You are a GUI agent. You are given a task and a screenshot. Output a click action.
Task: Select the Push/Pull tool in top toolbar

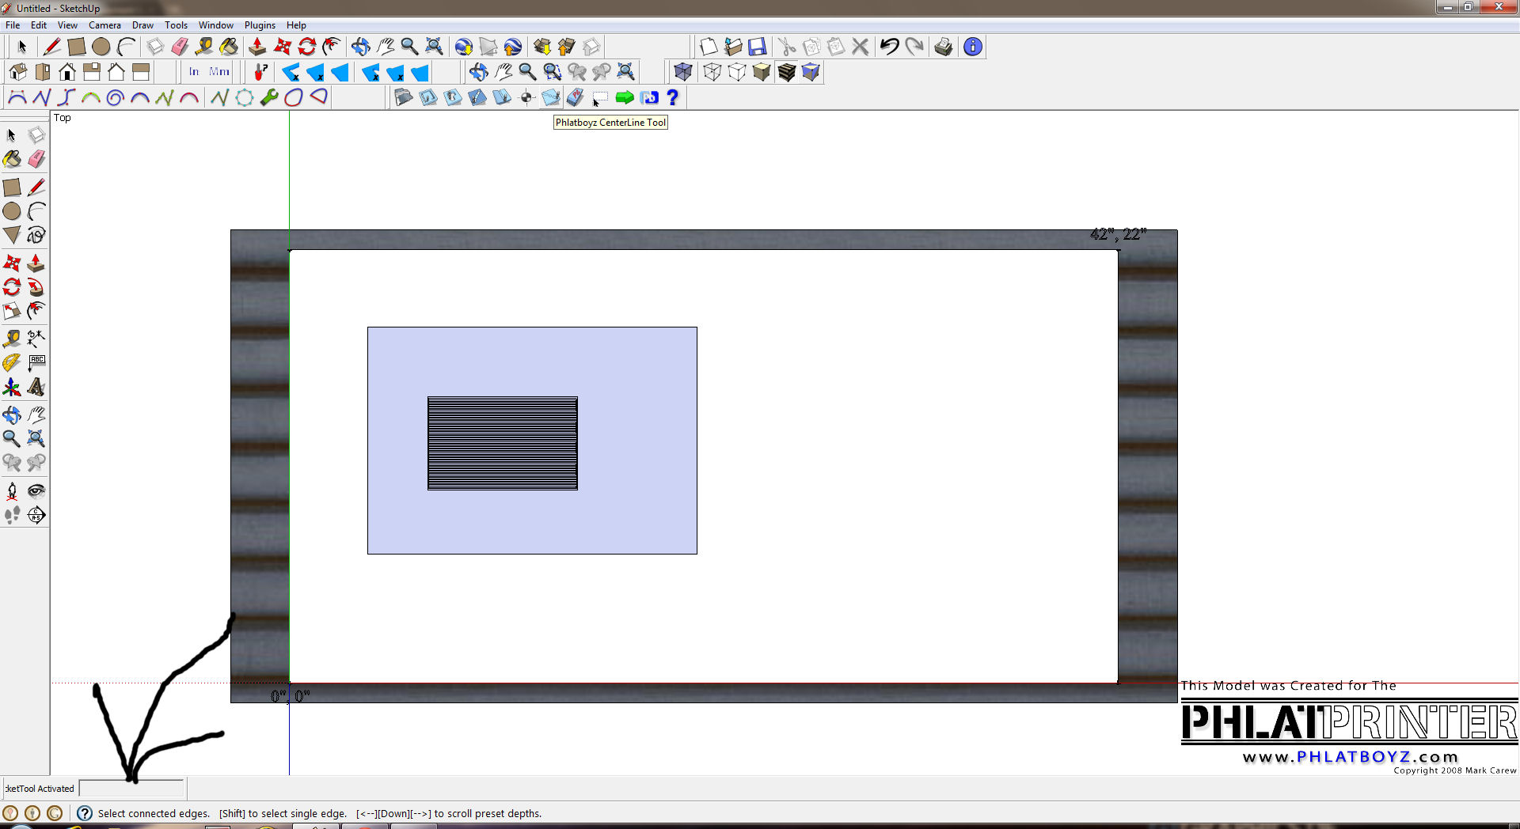tap(256, 47)
